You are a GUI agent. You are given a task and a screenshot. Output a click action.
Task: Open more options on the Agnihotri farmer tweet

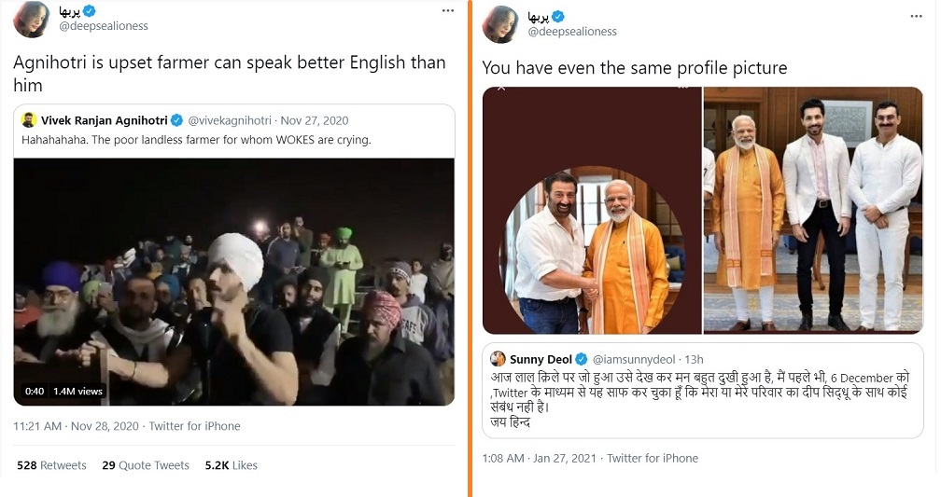tap(445, 10)
